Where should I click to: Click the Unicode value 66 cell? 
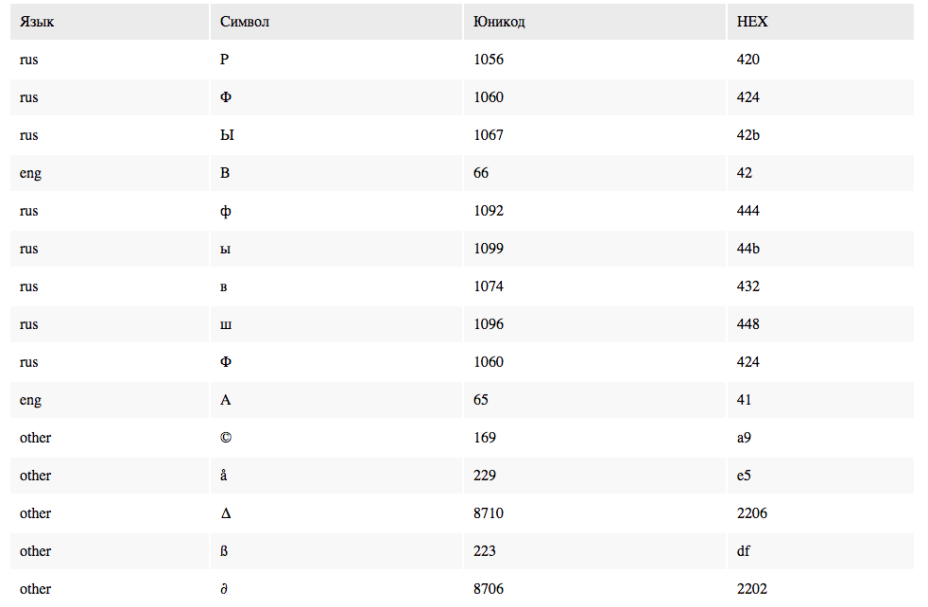[594, 173]
